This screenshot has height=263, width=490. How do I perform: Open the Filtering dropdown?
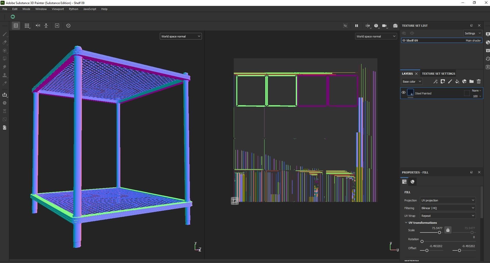click(x=448, y=208)
